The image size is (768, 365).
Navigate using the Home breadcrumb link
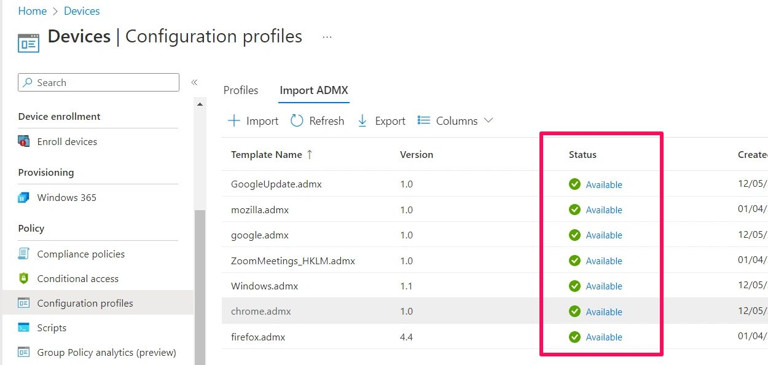(32, 10)
